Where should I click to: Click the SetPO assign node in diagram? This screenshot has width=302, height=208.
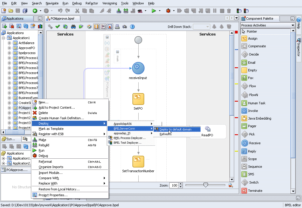(138, 99)
